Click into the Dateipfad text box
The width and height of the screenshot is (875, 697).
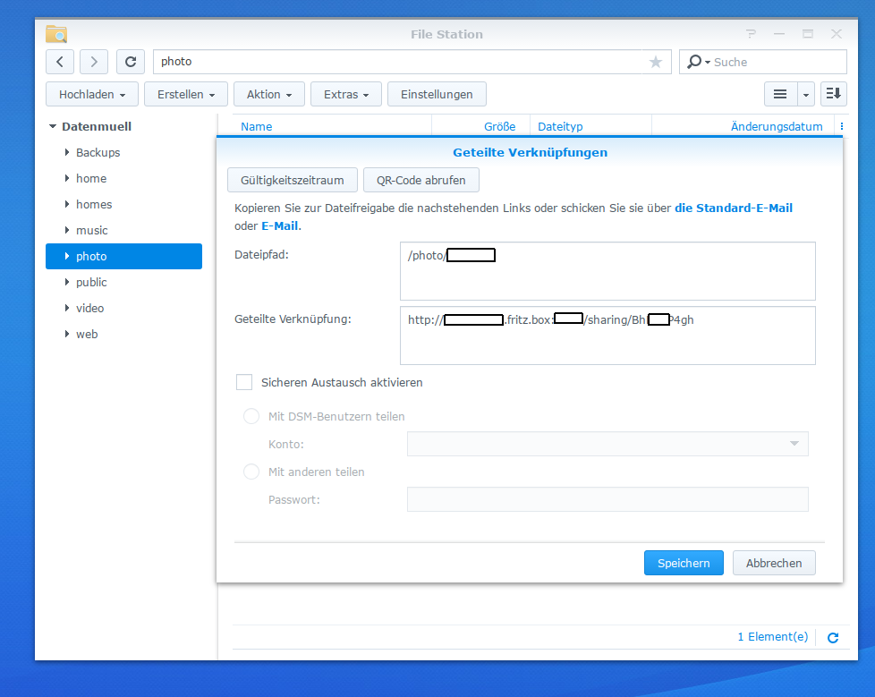point(607,271)
